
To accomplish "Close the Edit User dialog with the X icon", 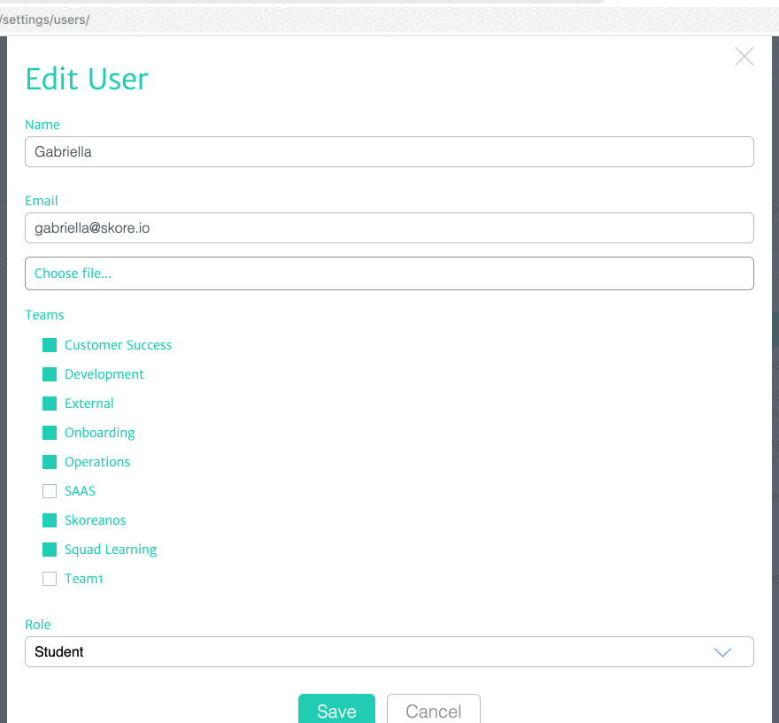I will [x=744, y=56].
